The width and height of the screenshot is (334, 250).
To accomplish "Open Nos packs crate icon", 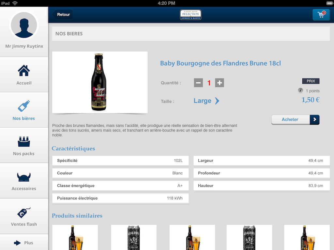I will 24,142.
